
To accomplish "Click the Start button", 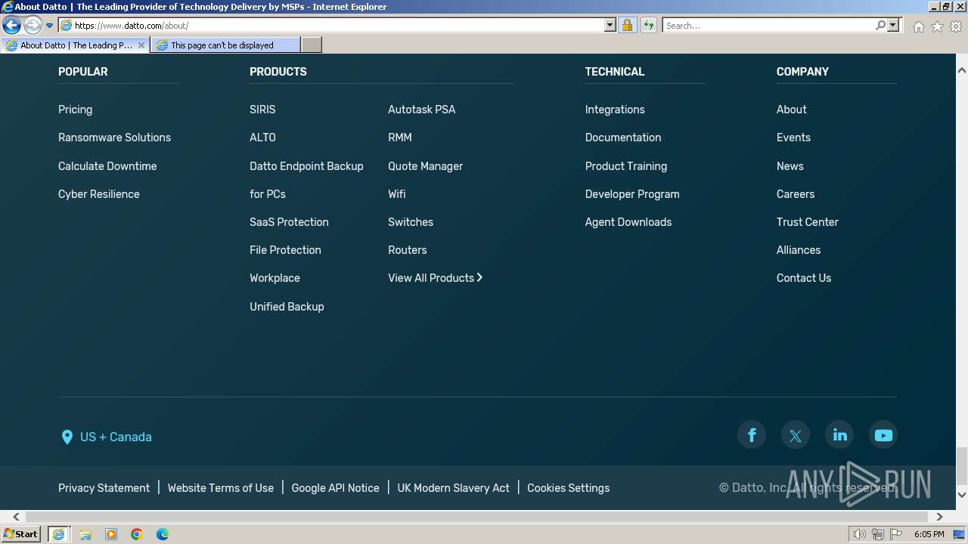I will pos(20,534).
